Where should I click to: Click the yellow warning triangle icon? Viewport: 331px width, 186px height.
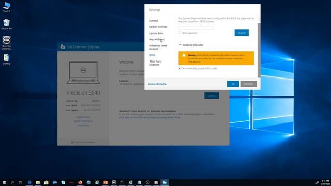tap(184, 55)
